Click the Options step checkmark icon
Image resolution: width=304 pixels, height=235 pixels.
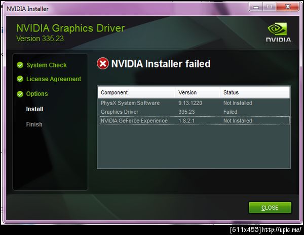pyautogui.click(x=20, y=94)
